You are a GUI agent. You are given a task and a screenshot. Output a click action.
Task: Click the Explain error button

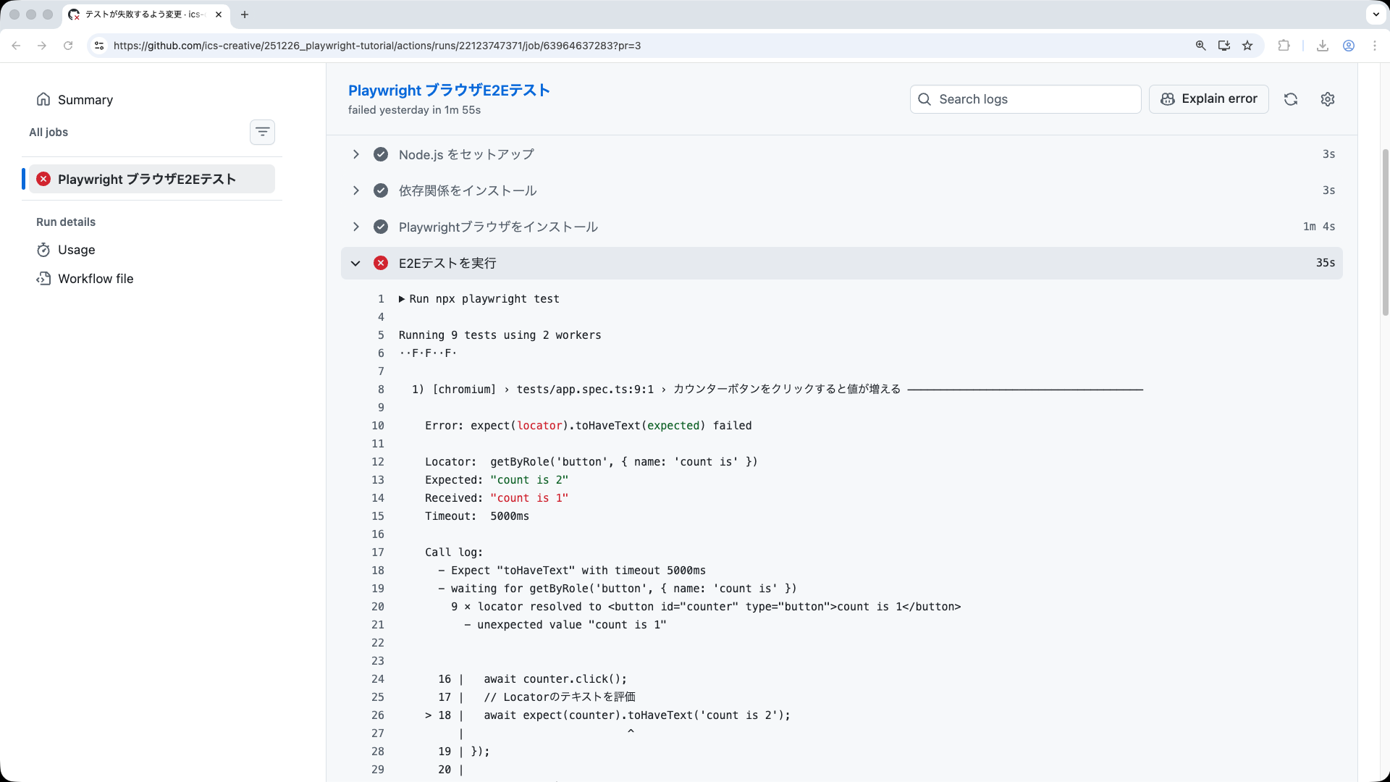1209,99
